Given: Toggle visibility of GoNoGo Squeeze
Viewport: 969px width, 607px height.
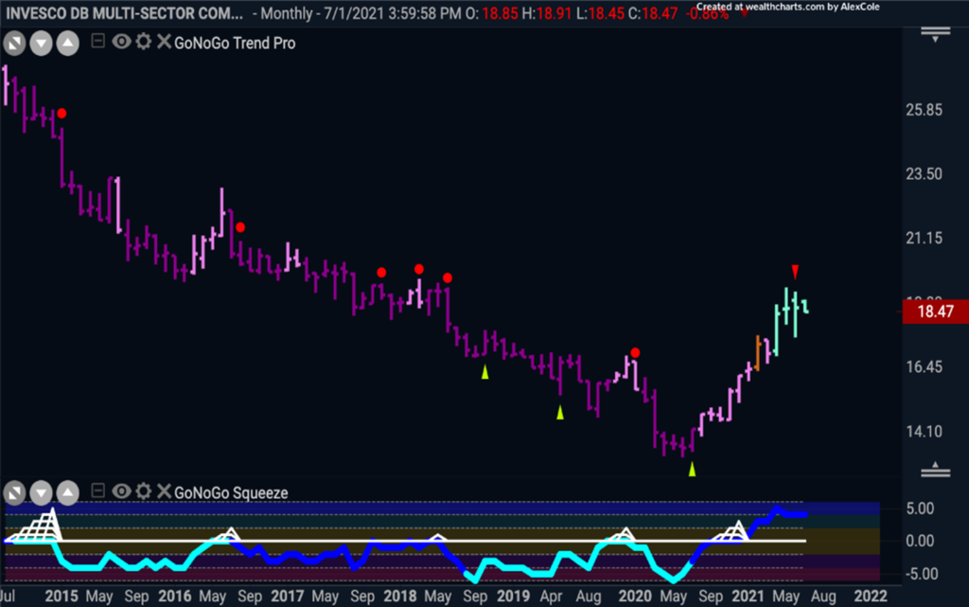Looking at the screenshot, I should [122, 491].
